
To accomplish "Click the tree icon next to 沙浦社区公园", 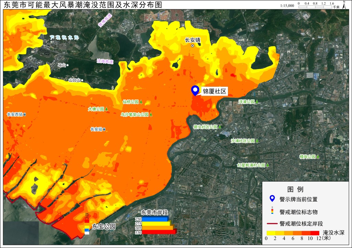I will point(257,141).
